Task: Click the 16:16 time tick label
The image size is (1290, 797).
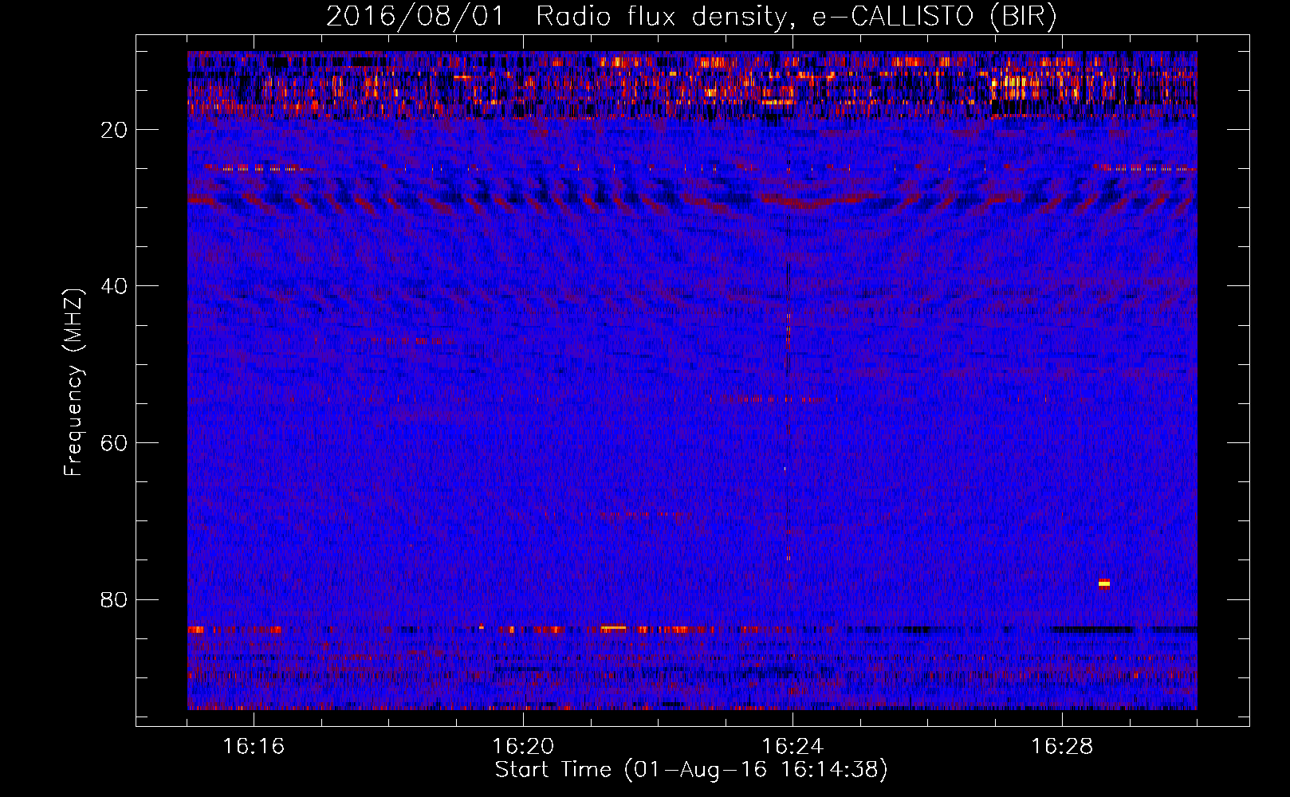Action: click(x=254, y=747)
